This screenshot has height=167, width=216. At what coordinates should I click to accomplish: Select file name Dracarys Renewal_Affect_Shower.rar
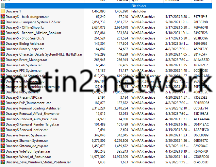(x=33, y=114)
